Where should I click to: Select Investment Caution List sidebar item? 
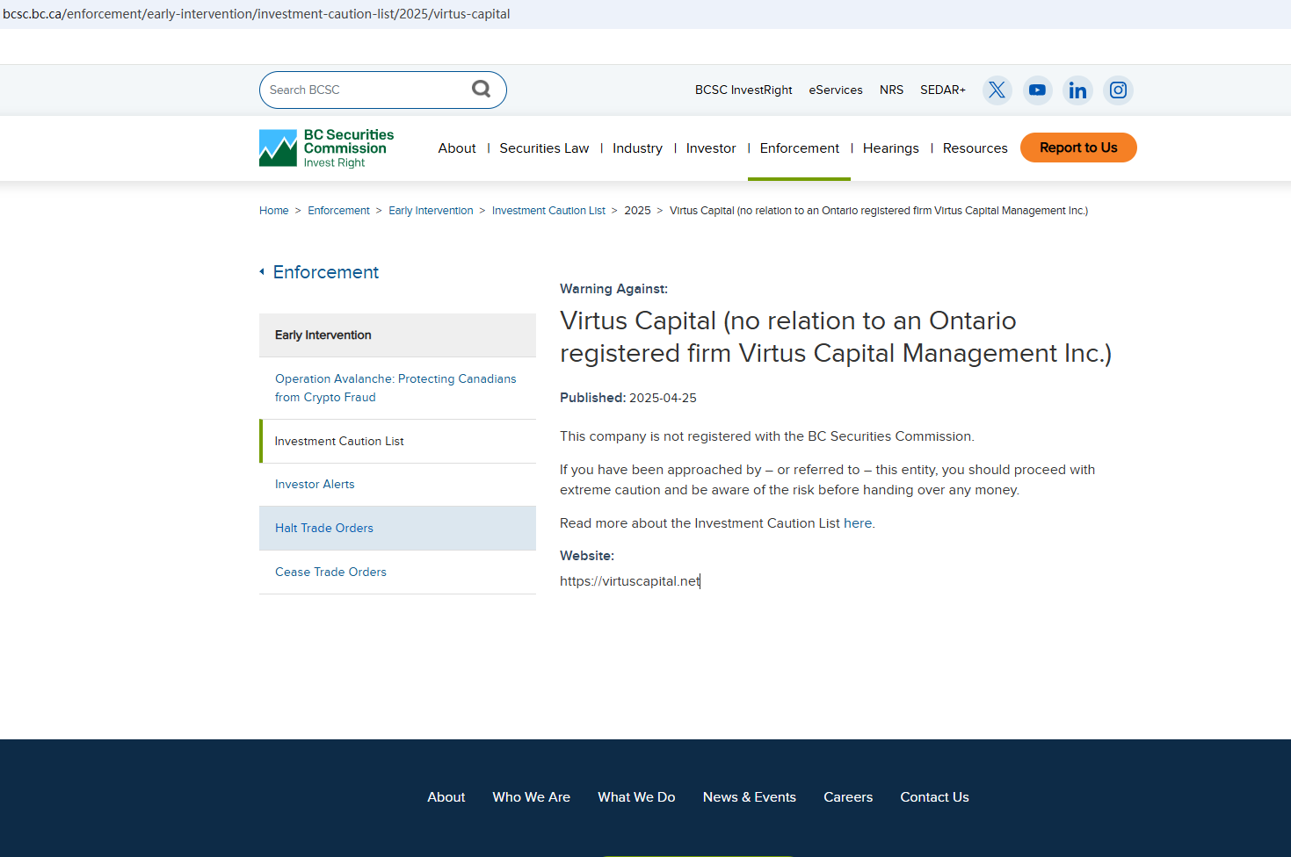click(397, 441)
